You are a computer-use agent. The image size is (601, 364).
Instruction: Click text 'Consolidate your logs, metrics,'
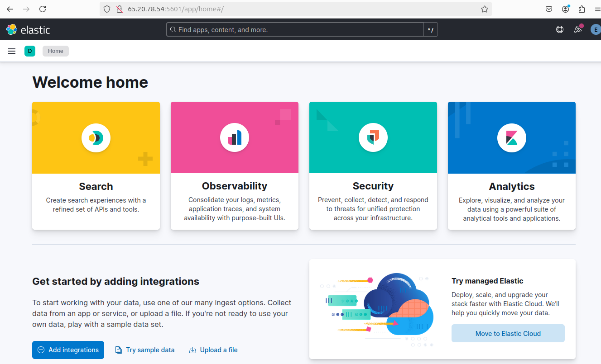click(235, 200)
